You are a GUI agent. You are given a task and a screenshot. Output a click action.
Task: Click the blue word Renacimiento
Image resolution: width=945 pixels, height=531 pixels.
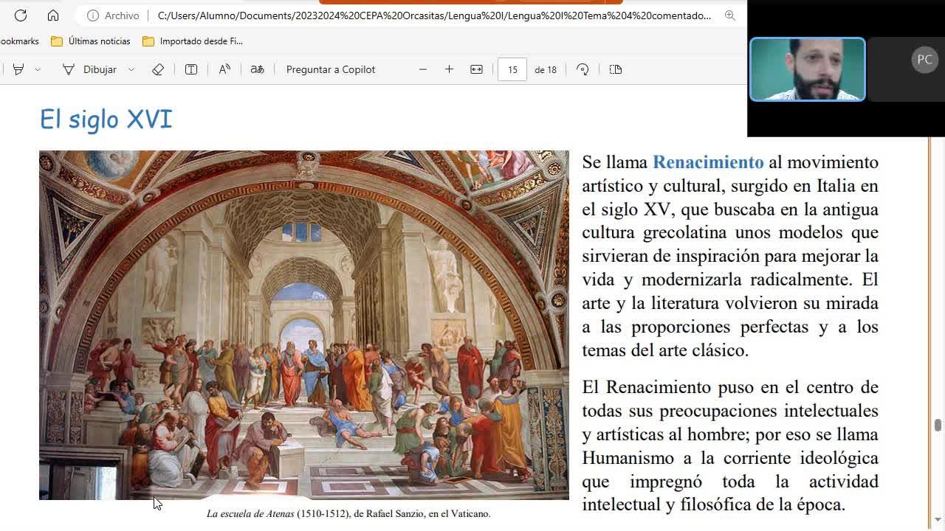click(x=708, y=162)
